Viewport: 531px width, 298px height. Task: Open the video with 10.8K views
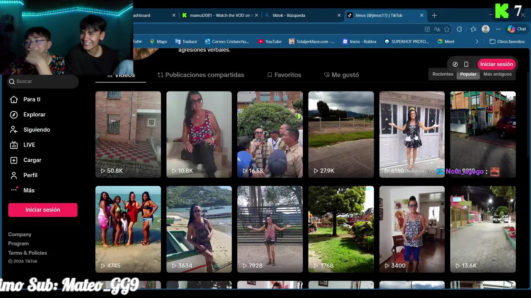point(199,135)
